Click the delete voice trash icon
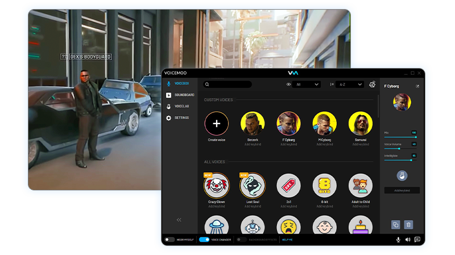The width and height of the screenshot is (455, 255). point(408,224)
